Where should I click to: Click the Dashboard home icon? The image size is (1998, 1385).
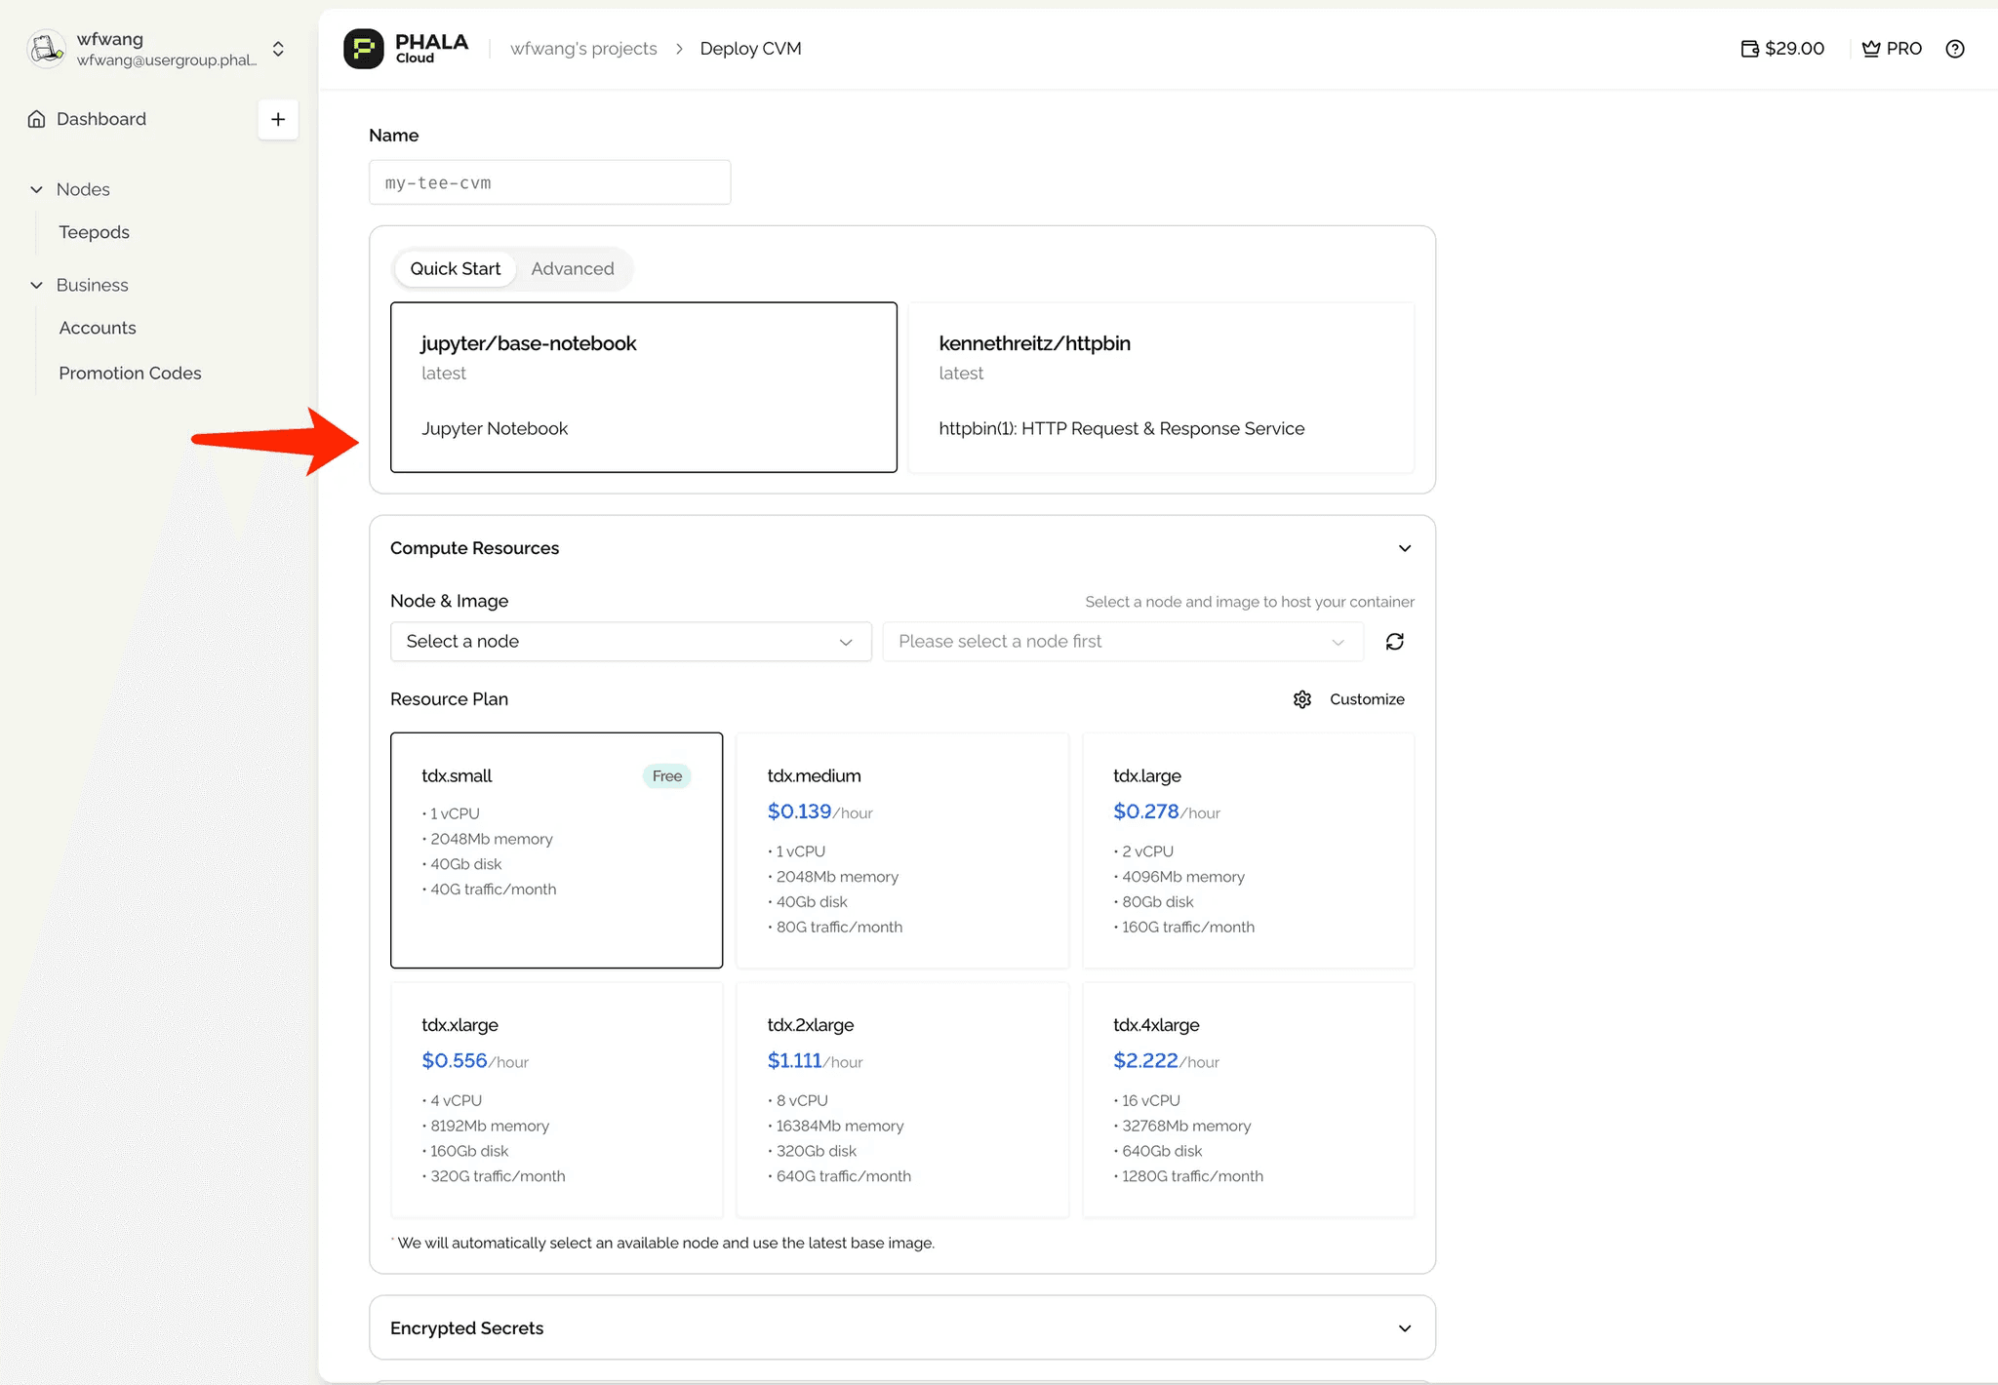[x=37, y=119]
